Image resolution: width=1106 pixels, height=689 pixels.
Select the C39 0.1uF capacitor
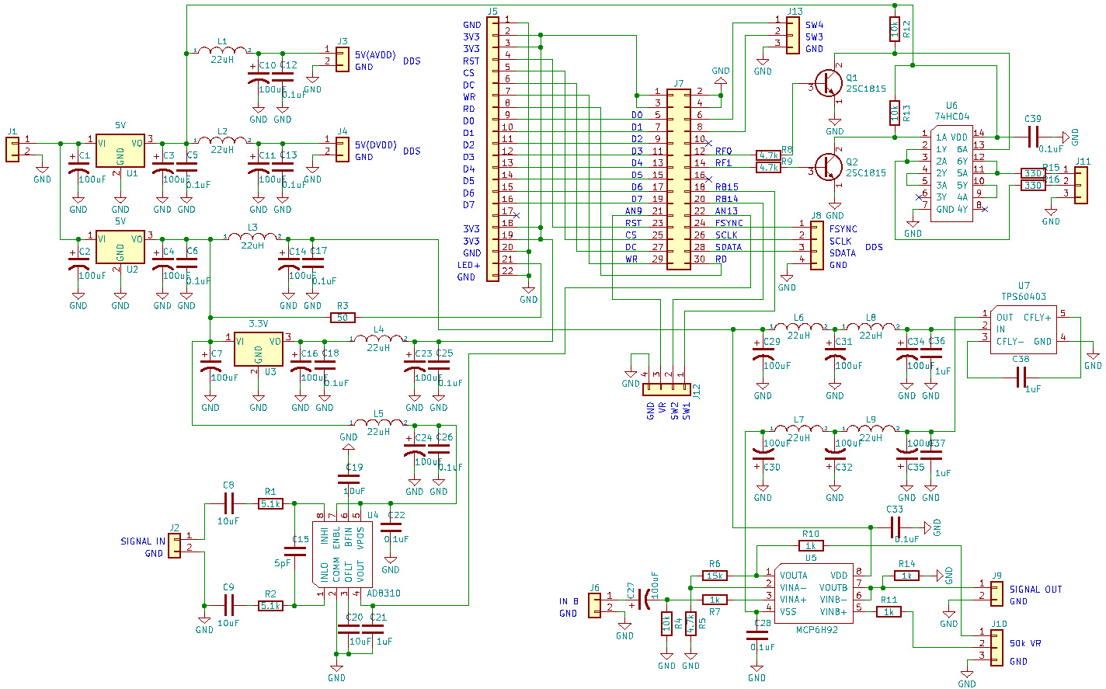(1032, 137)
